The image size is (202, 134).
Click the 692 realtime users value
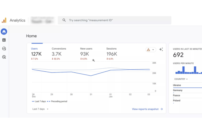(x=178, y=55)
